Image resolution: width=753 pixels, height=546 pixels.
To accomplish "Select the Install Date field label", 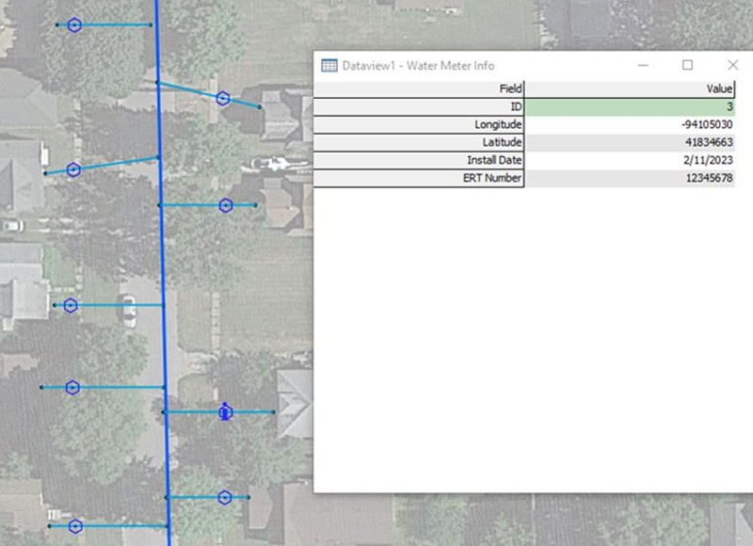I will click(x=419, y=160).
